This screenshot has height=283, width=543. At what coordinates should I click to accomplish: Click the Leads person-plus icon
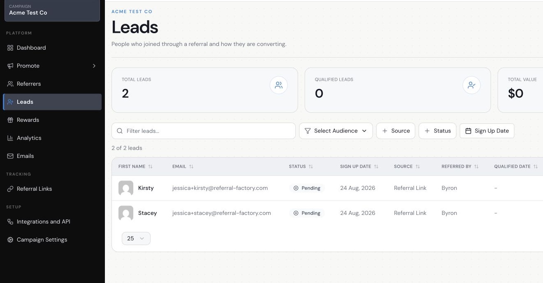10,102
